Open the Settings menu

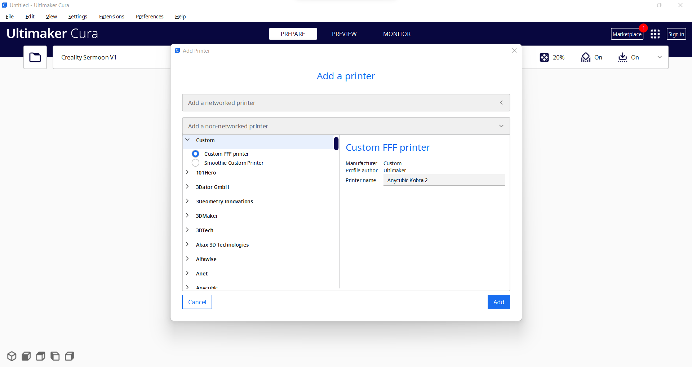(78, 17)
